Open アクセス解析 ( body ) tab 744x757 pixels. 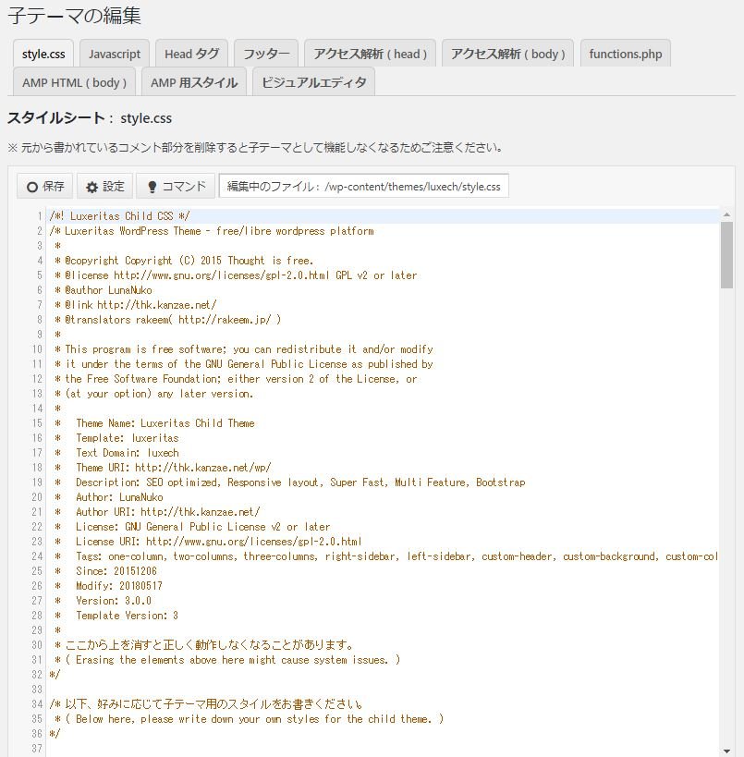(508, 54)
